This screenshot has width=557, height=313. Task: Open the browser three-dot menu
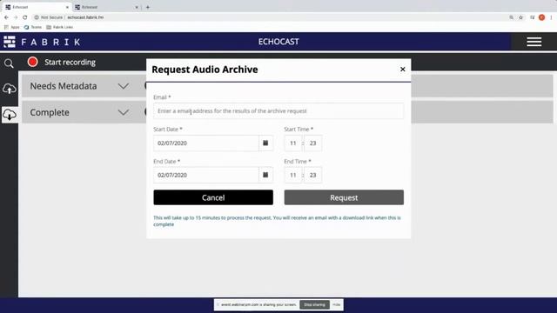point(551,17)
